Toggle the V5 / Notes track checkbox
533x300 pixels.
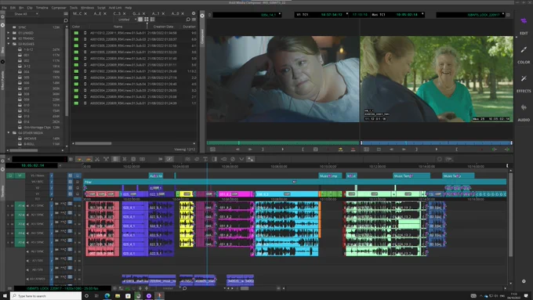52,175
